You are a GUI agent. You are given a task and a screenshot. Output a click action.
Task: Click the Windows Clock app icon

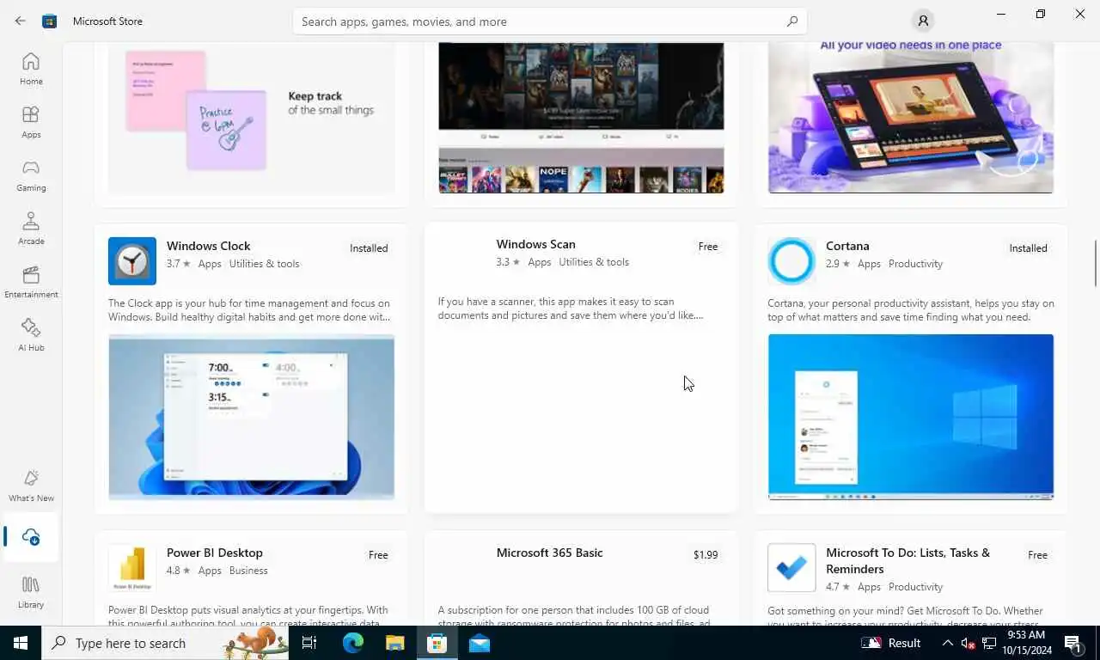132,261
